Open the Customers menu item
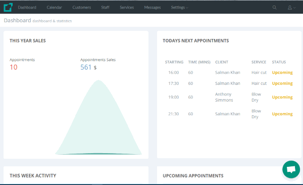The image size is (303, 185). pyautogui.click(x=81, y=8)
